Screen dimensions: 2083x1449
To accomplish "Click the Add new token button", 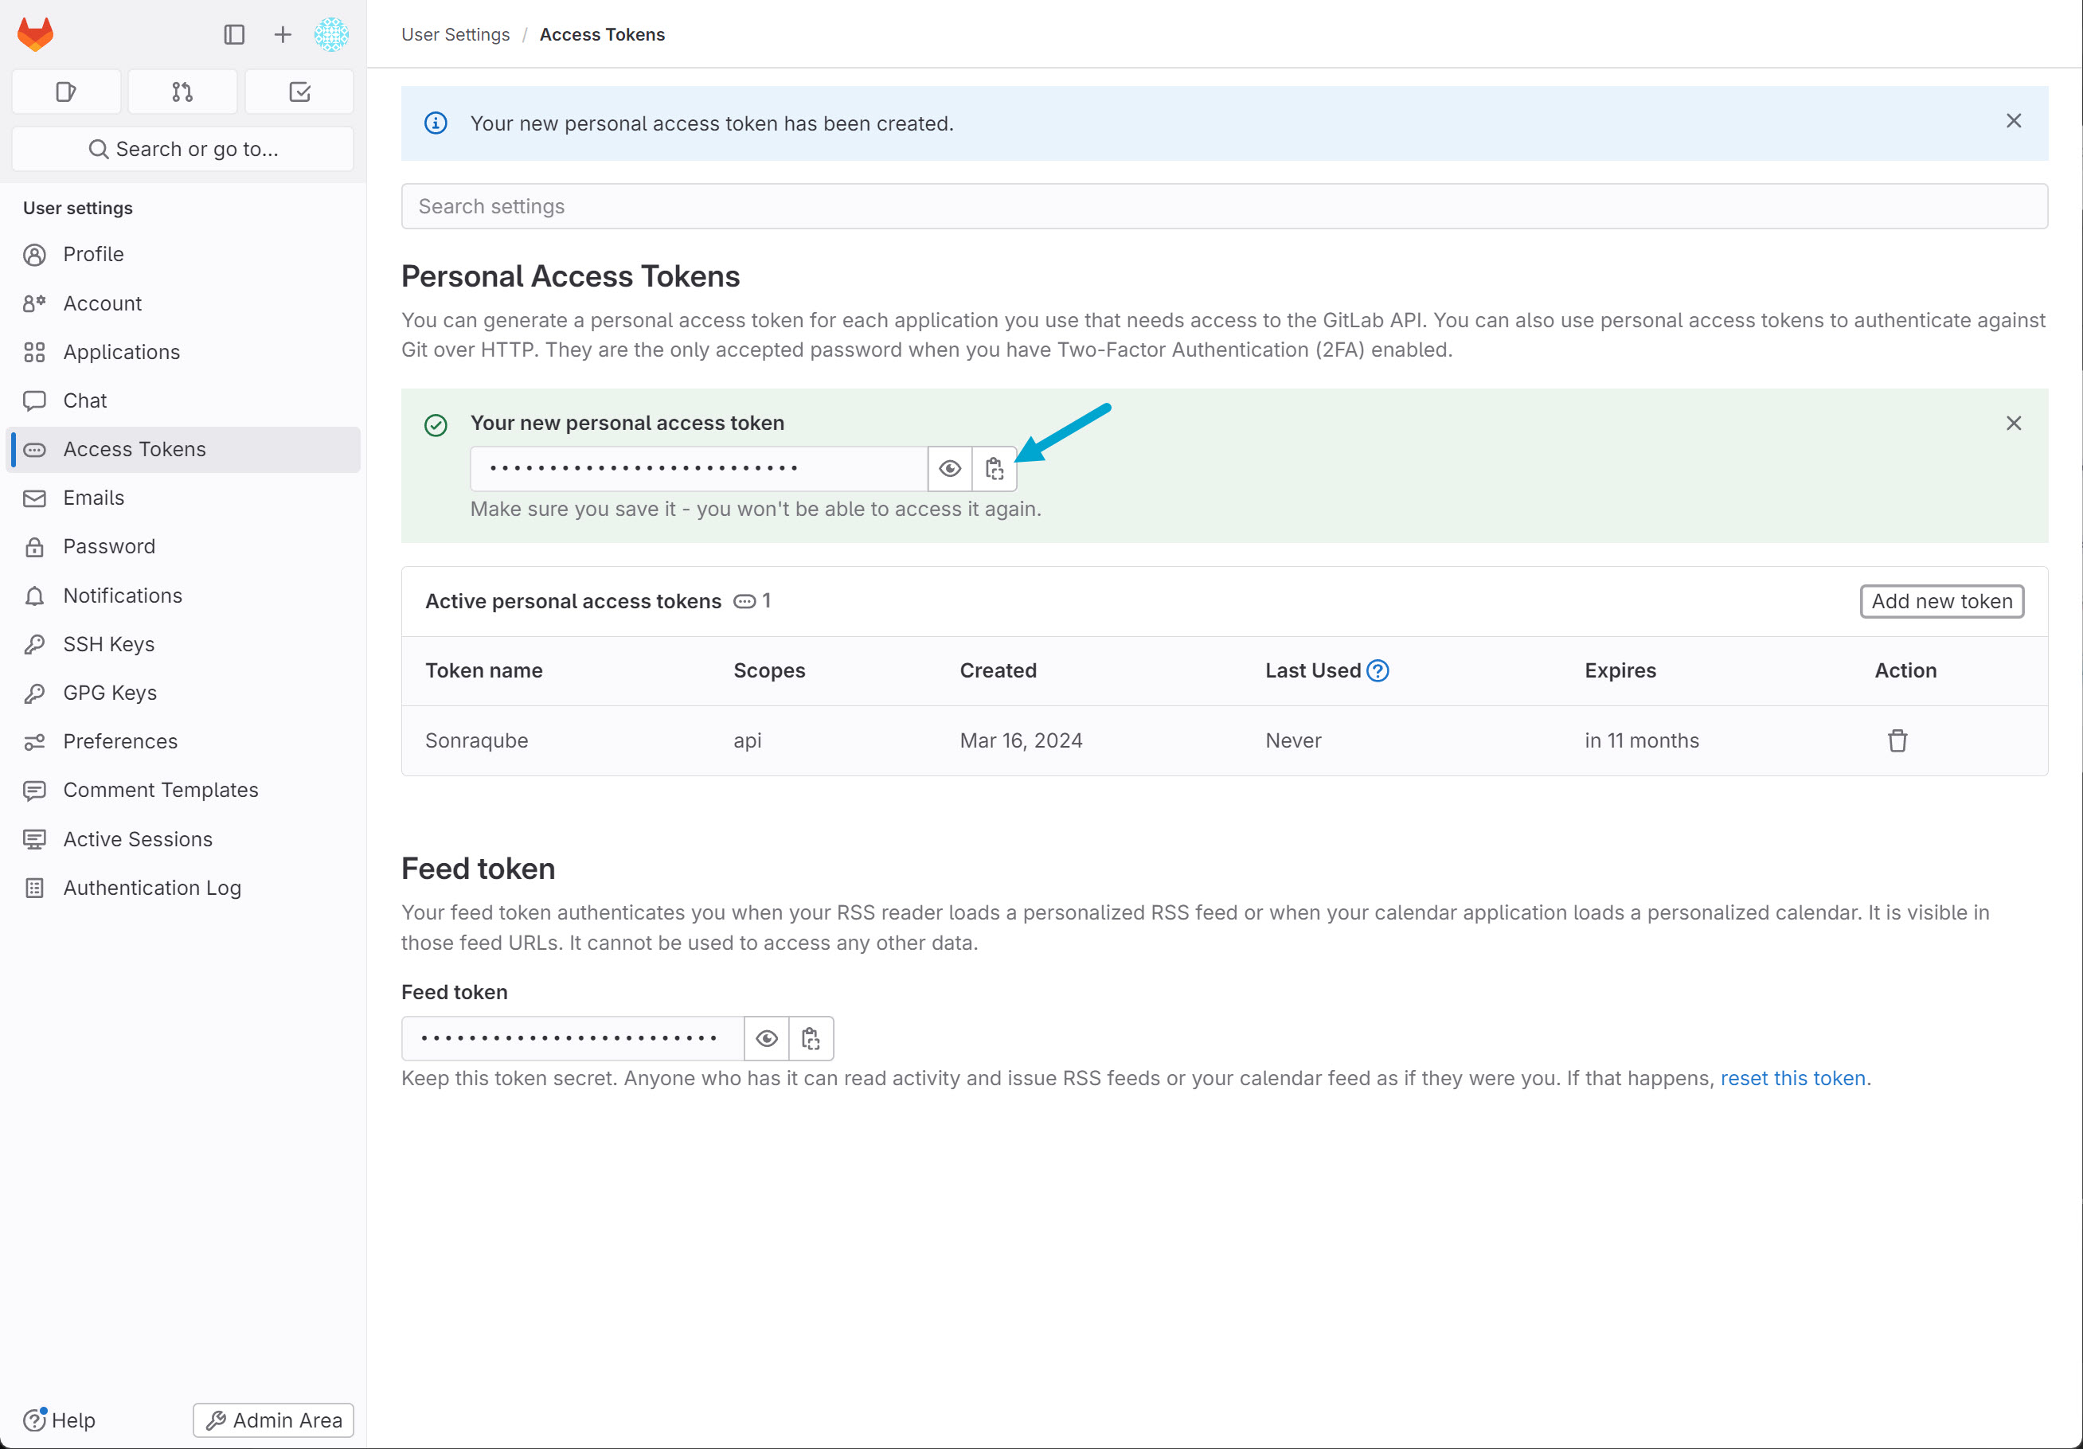I will tap(1941, 600).
